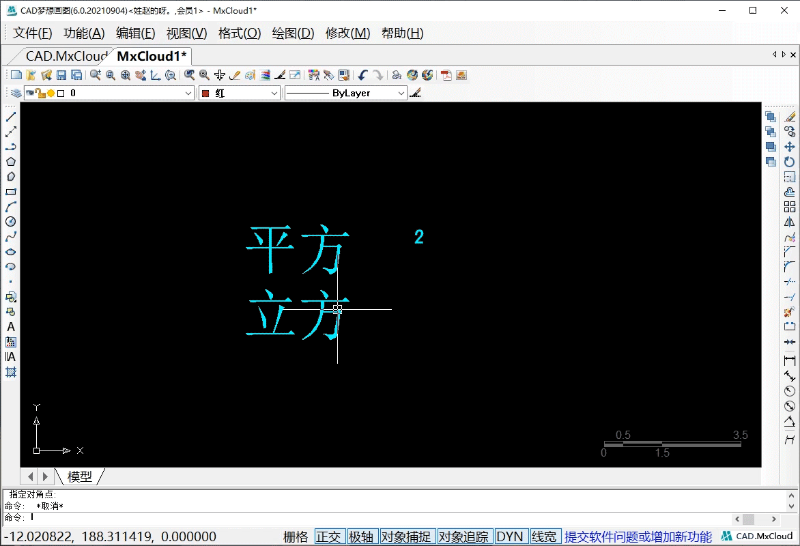Click the Redo arrow icon

[x=377, y=75]
